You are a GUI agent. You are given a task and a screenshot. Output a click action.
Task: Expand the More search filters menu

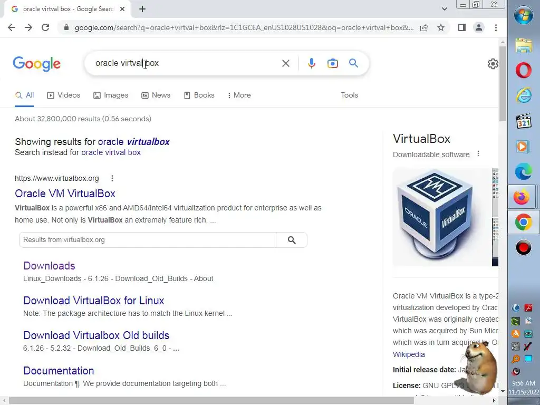pyautogui.click(x=239, y=95)
